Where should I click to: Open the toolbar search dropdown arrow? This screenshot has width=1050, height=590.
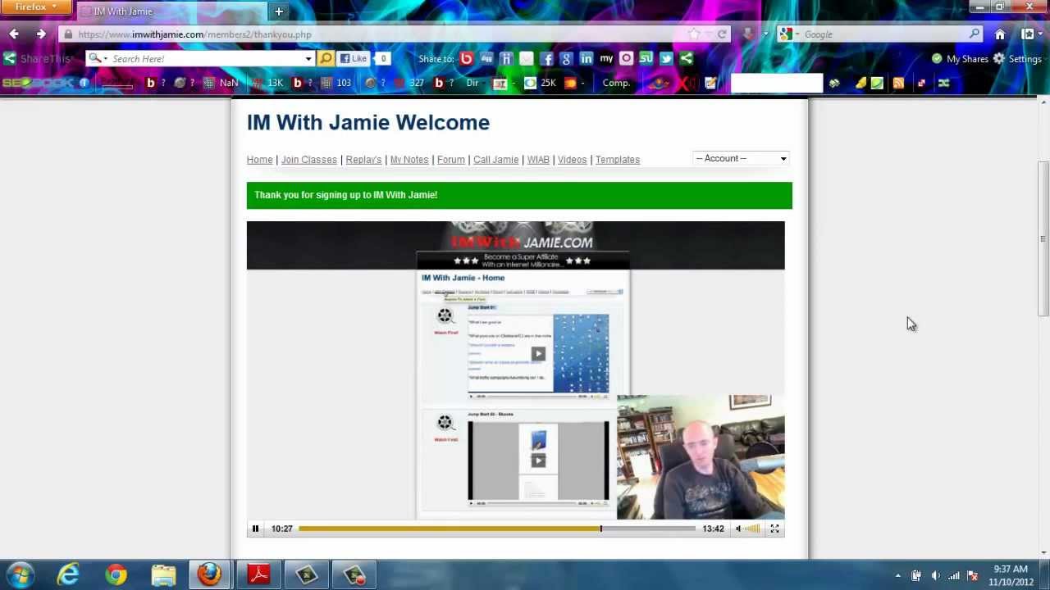pos(308,59)
